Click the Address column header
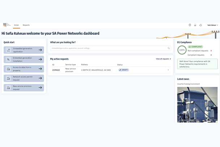Screen dimensions: 220x147 pyautogui.click(x=84, y=64)
